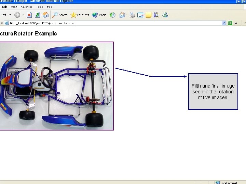The height and width of the screenshot is (184, 246).
Task: Click the Forward navigation arrow button
Action: click(x=17, y=15)
